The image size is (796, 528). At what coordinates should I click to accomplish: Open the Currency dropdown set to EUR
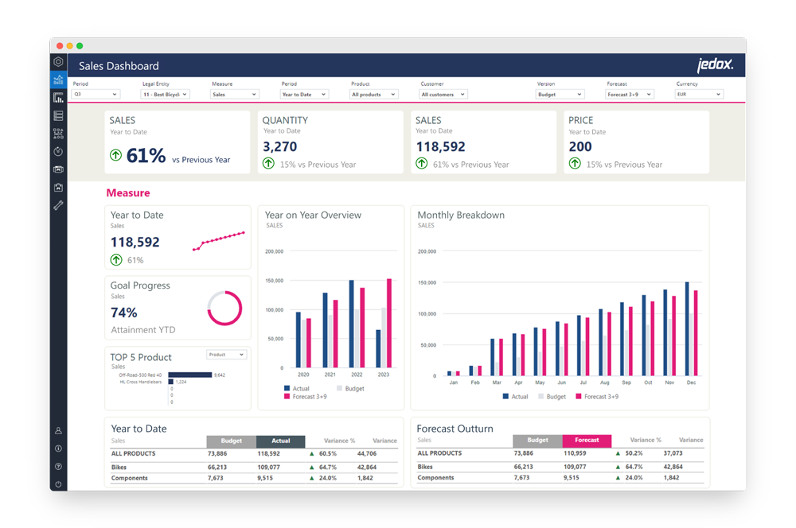tap(699, 95)
